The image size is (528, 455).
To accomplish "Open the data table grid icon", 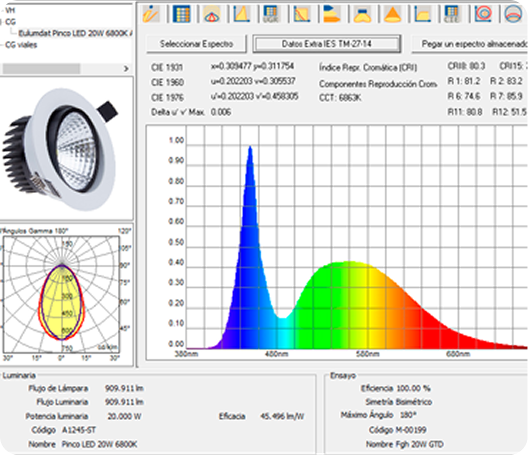I will pyautogui.click(x=181, y=14).
